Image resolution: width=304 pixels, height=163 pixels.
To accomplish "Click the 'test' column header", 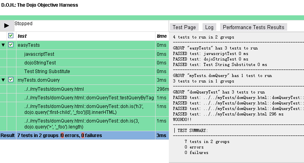I will (22, 36).
